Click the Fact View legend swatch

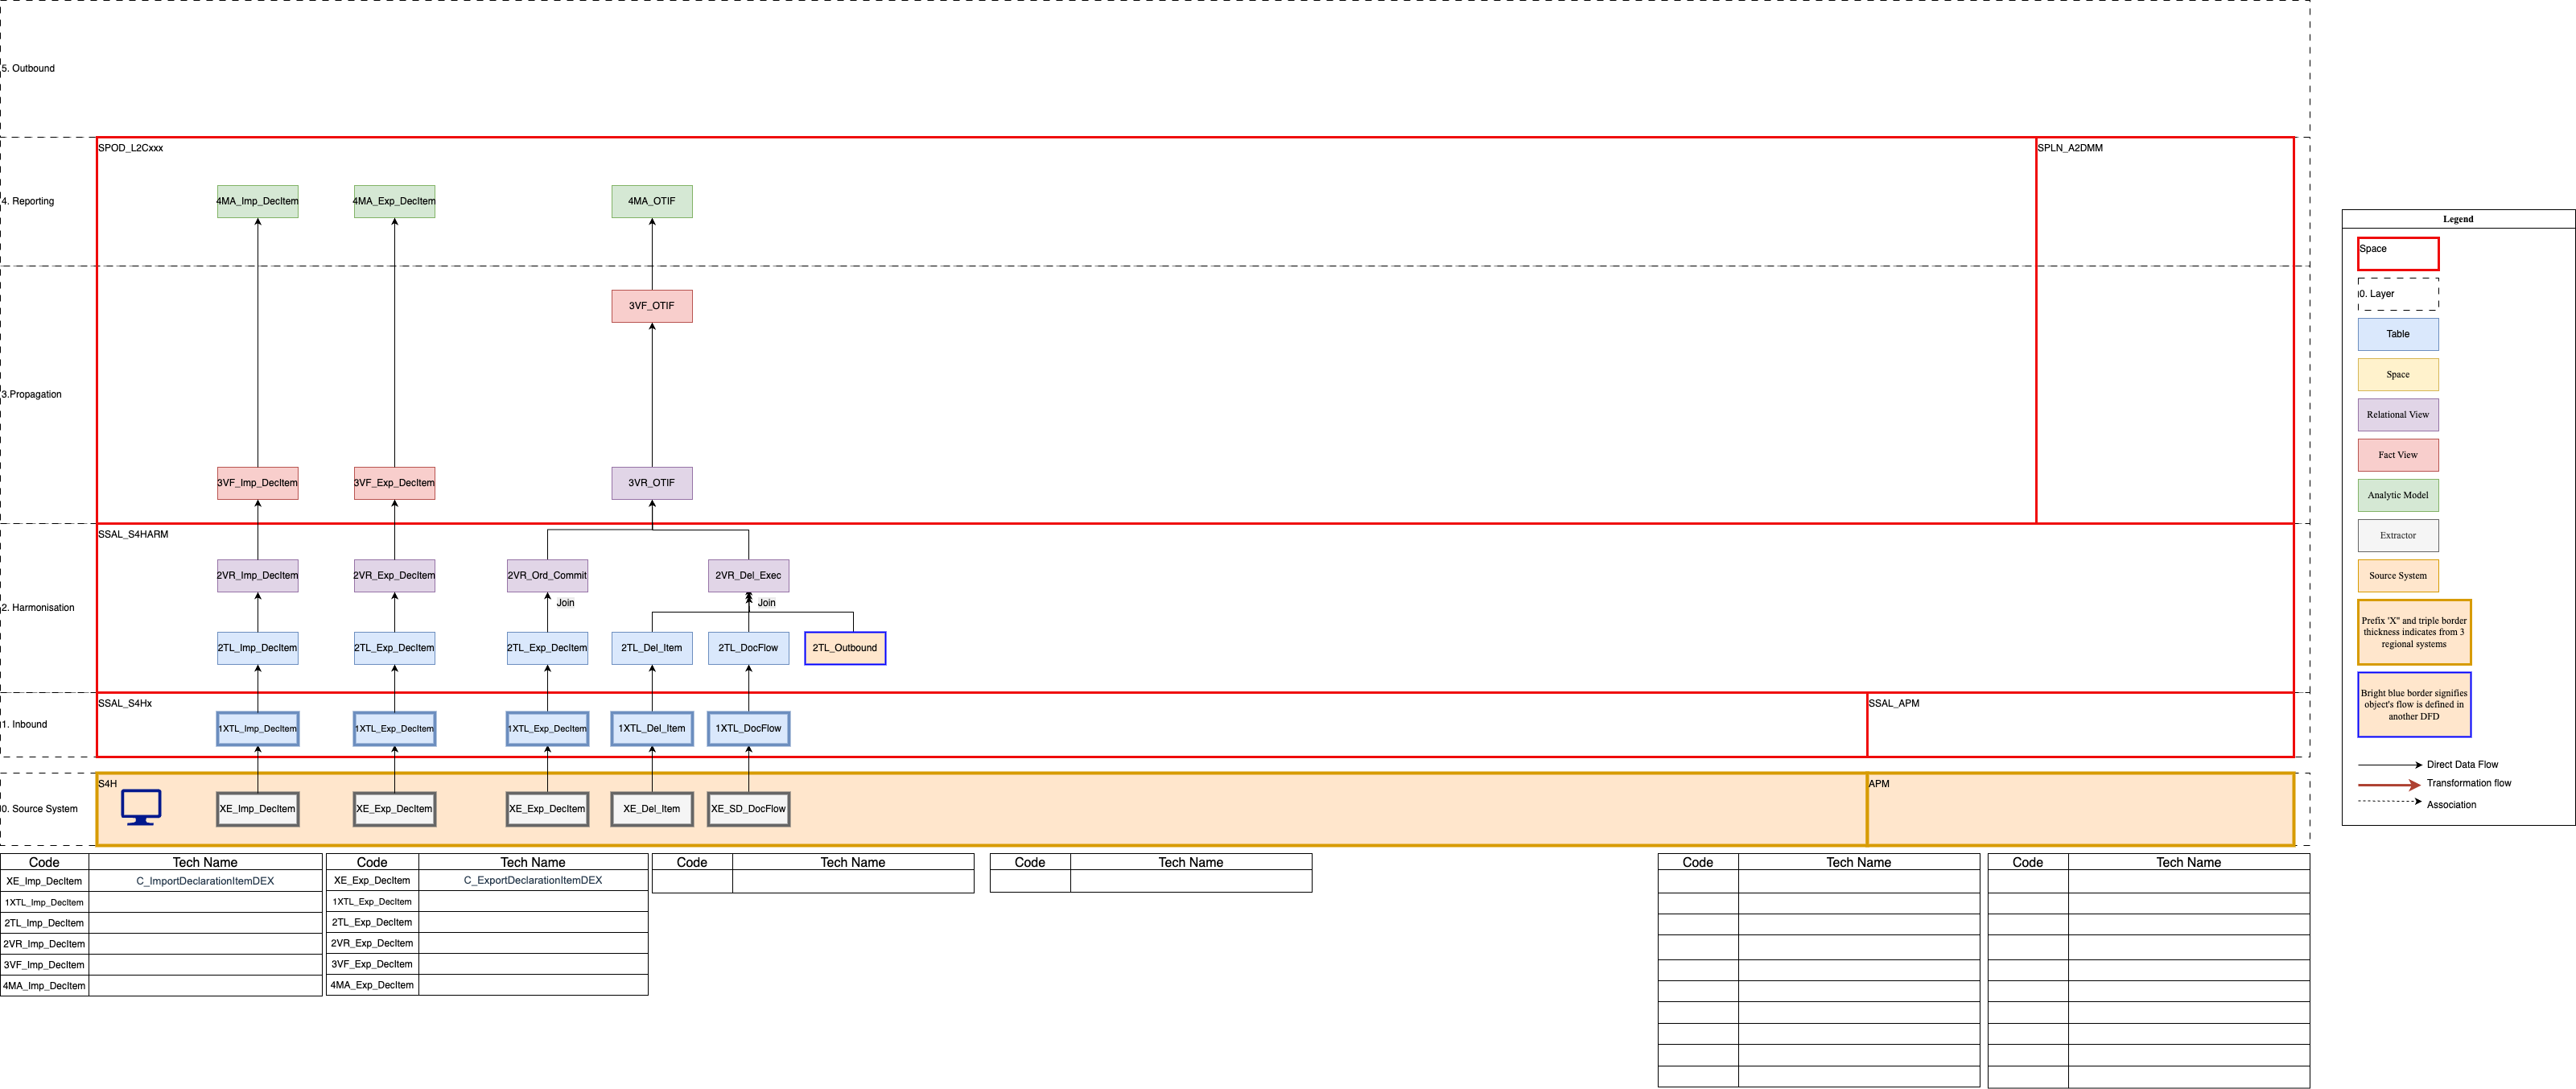click(x=2397, y=455)
